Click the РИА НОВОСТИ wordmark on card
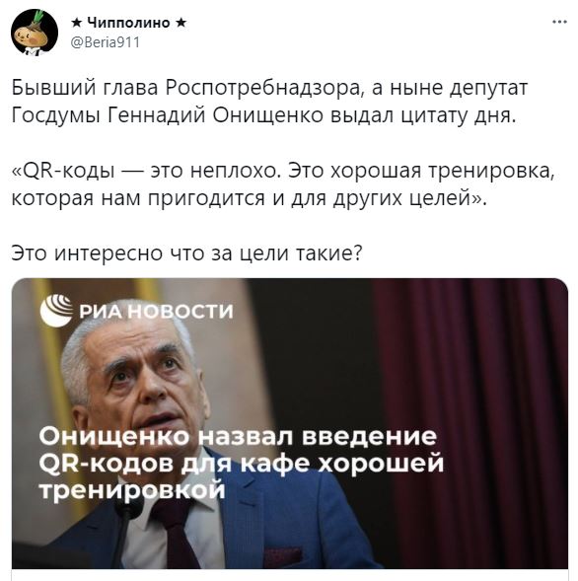Image resolution: width=578 pixels, height=581 pixels. [x=156, y=312]
